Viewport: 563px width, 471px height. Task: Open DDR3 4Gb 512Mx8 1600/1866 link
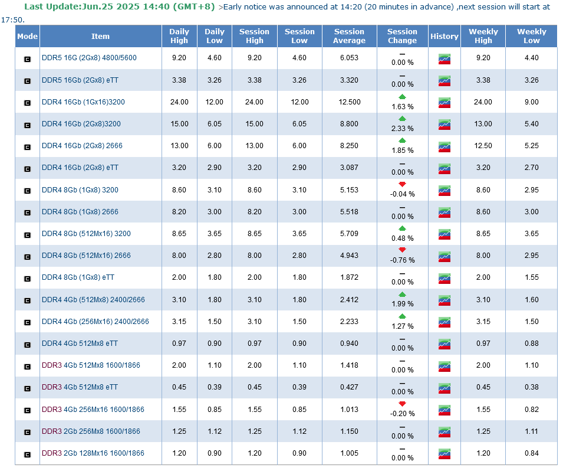91,365
